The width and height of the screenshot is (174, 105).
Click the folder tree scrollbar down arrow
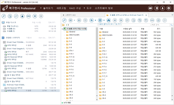pyautogui.click(x=97, y=100)
